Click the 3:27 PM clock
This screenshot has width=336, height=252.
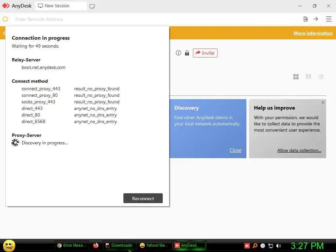point(307,246)
